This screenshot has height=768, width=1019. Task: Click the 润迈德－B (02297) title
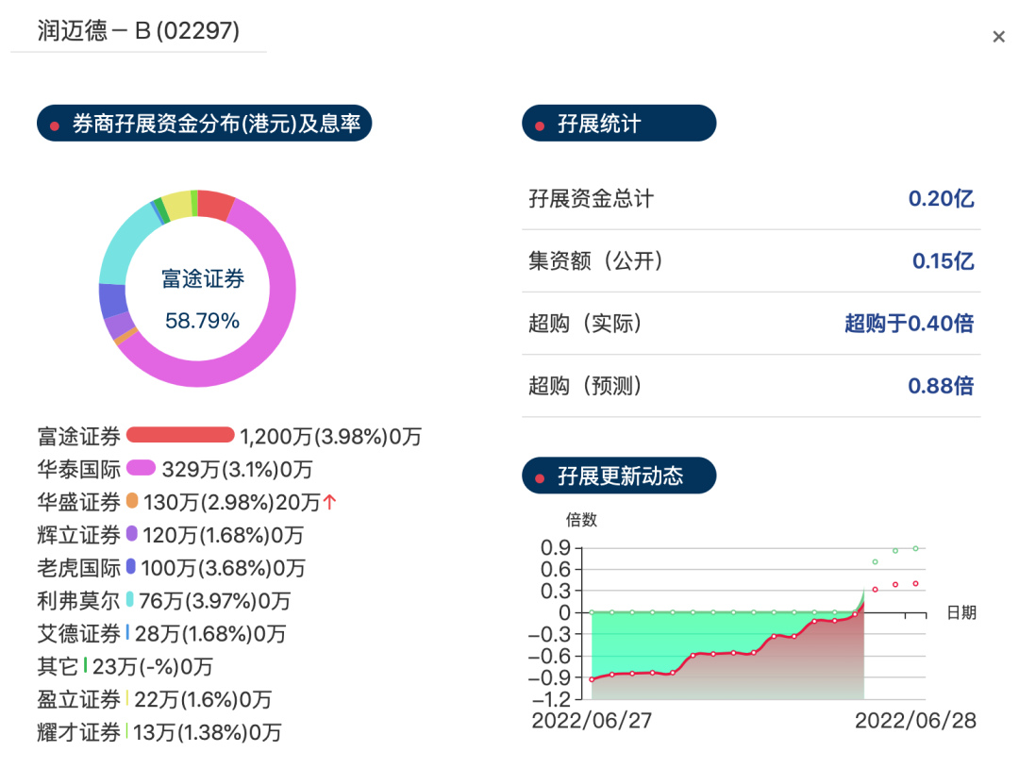[x=139, y=31]
